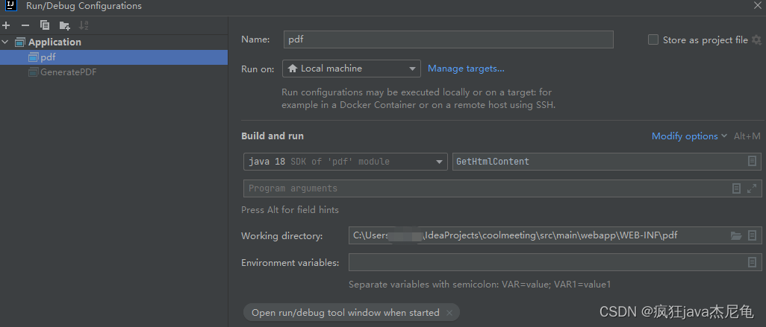Click into the Name text field
The image size is (766, 327).
[x=448, y=39]
